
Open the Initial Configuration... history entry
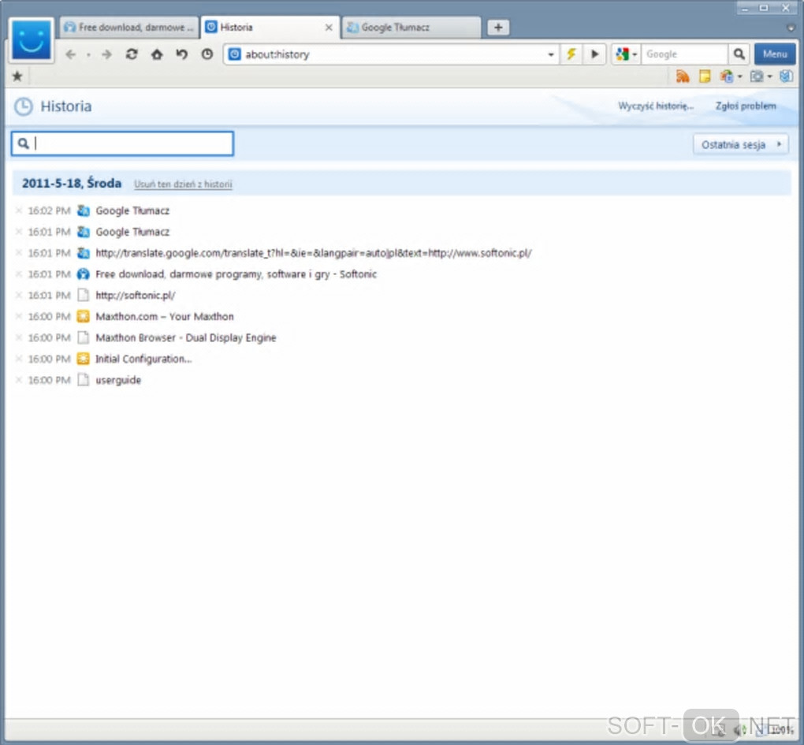coord(143,359)
